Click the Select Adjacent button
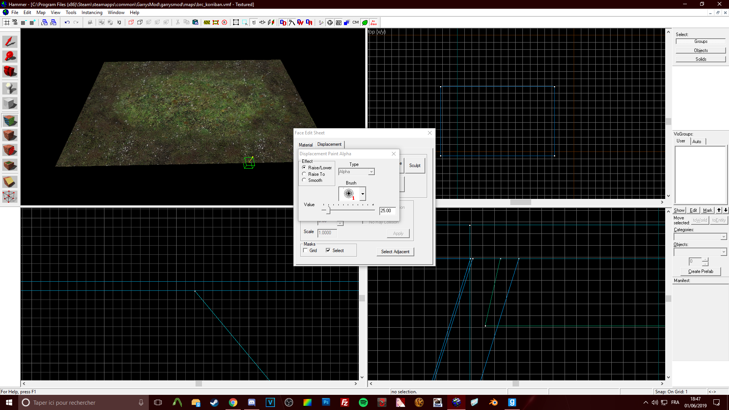 395,252
